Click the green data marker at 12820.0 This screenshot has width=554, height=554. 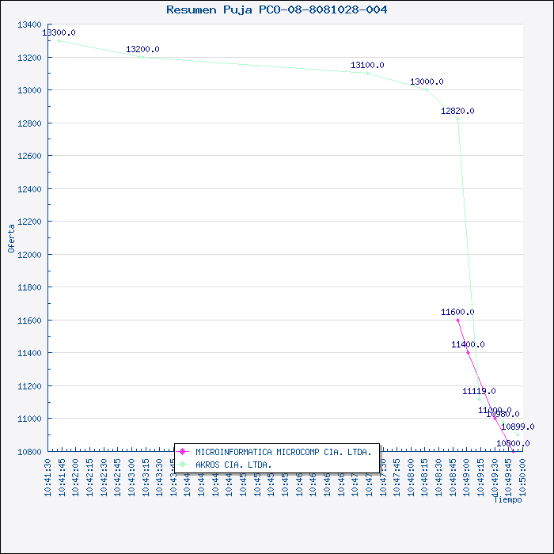(x=457, y=120)
